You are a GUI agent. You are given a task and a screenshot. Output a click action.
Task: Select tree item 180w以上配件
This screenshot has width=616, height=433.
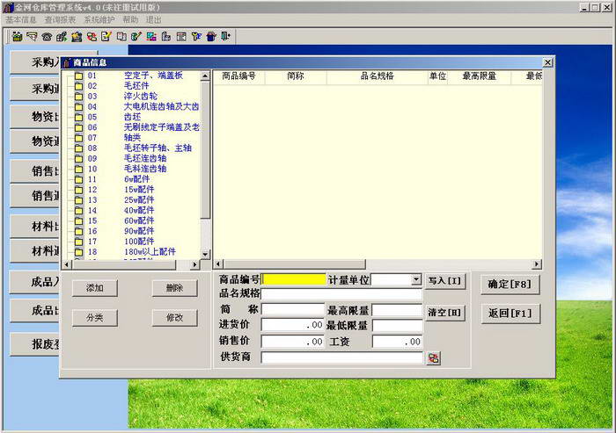[x=150, y=252]
